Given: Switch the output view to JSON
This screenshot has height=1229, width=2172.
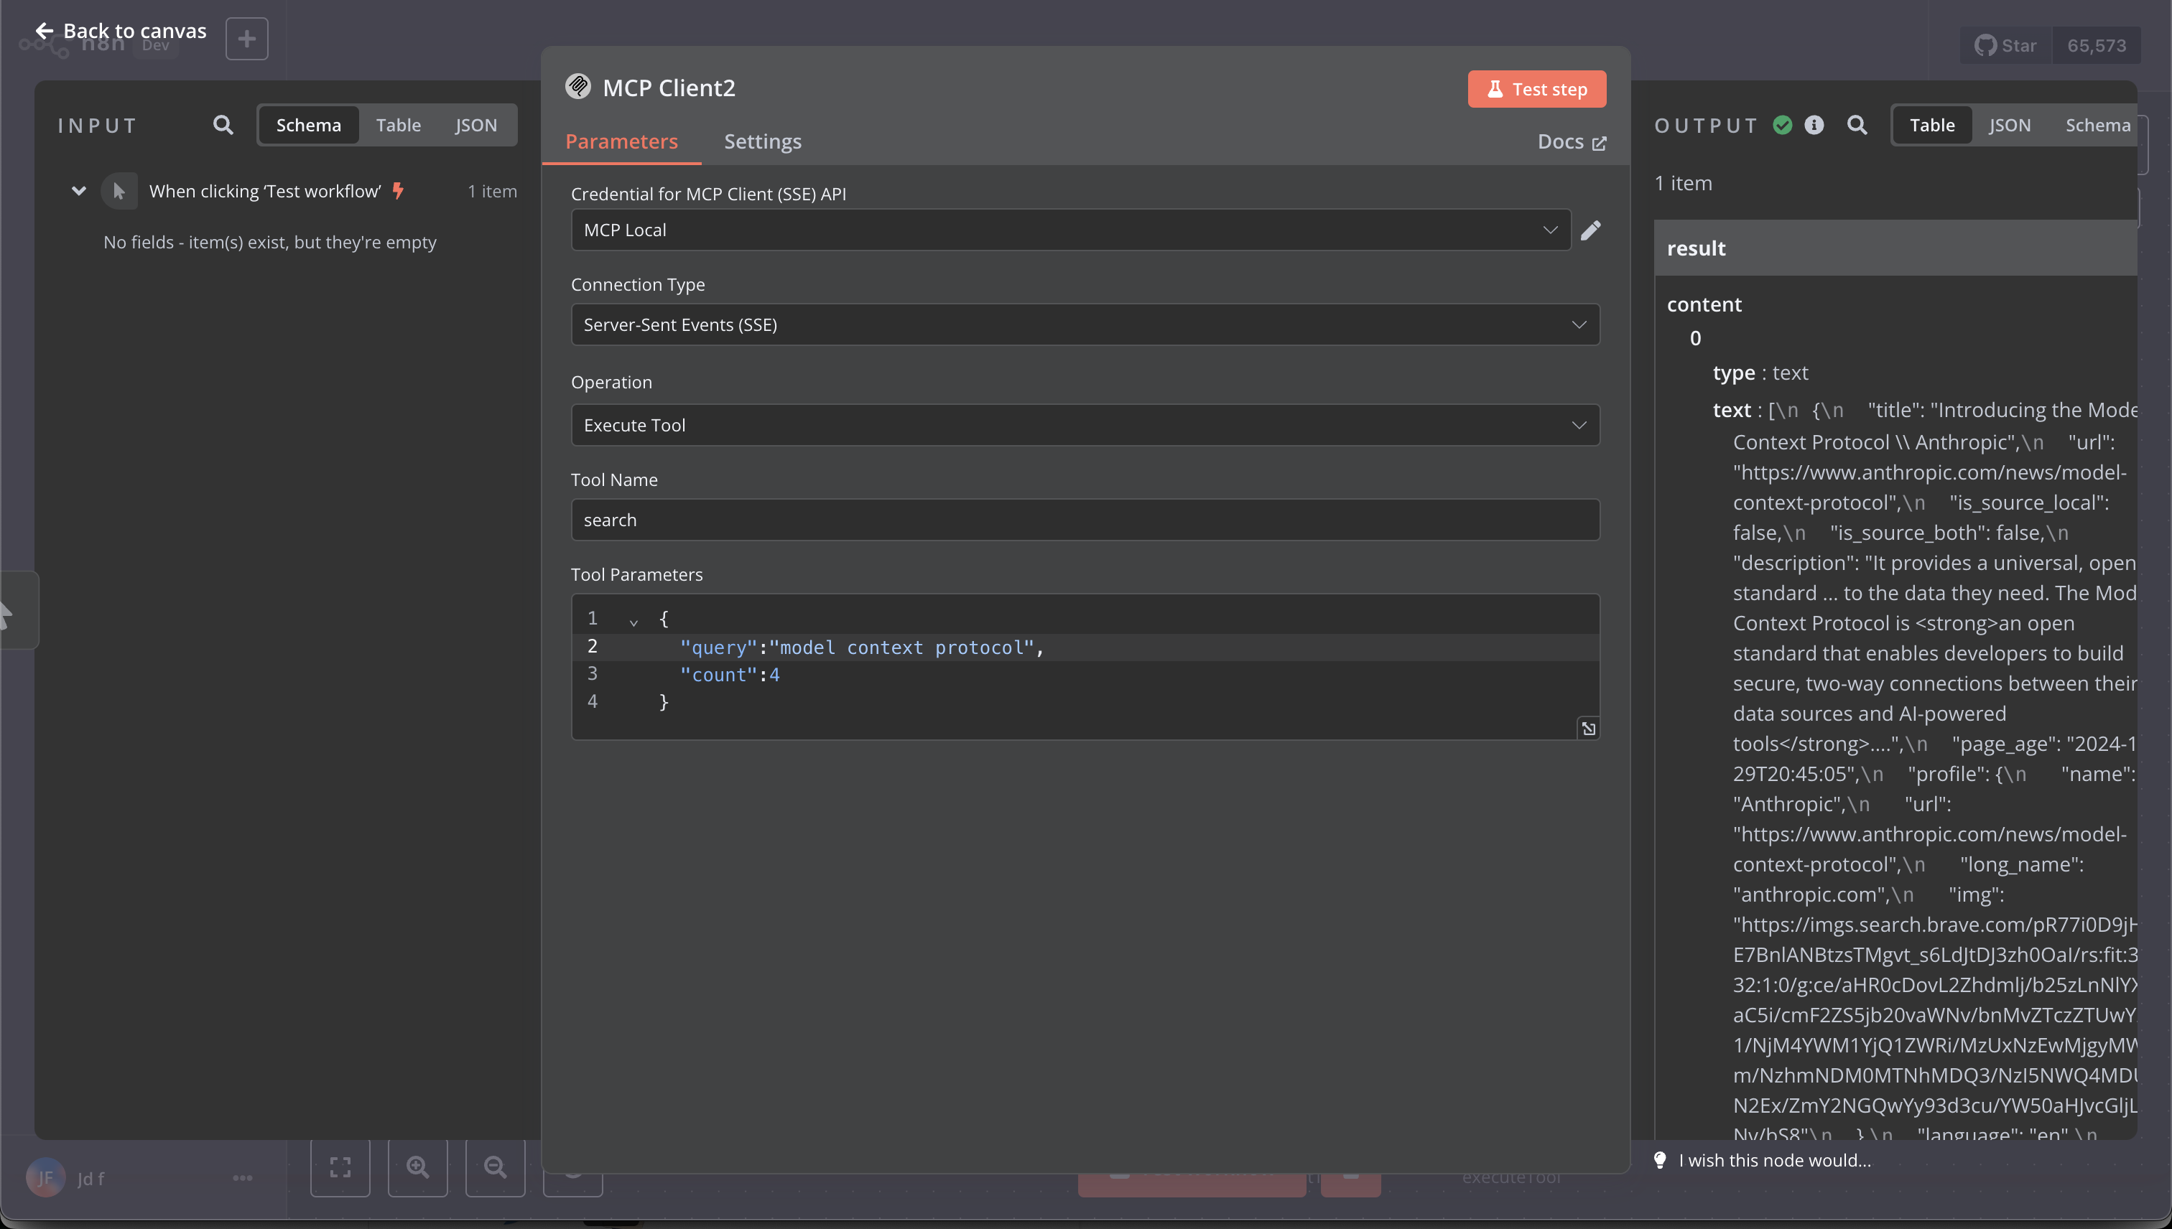Looking at the screenshot, I should point(2009,126).
